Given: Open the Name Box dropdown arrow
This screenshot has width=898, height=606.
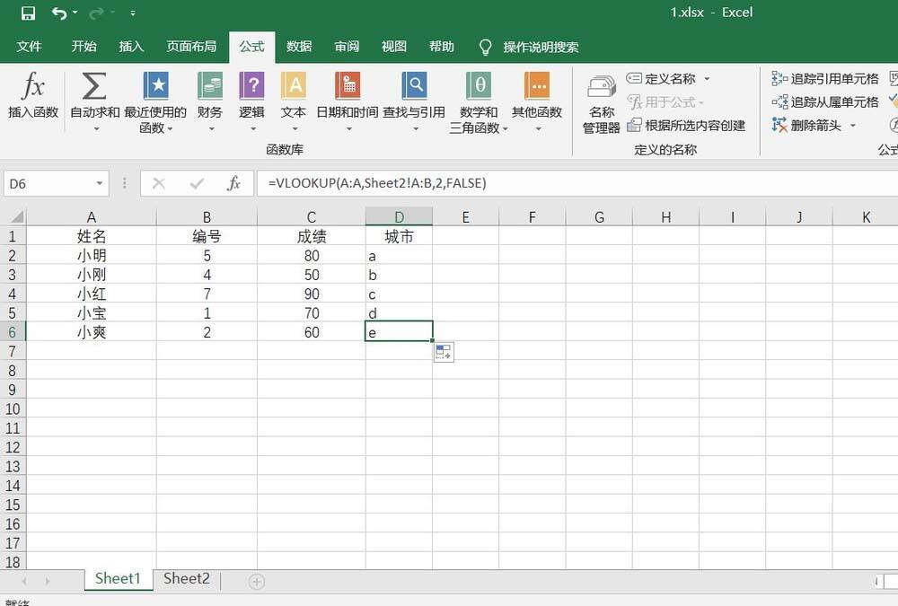Looking at the screenshot, I should [99, 184].
